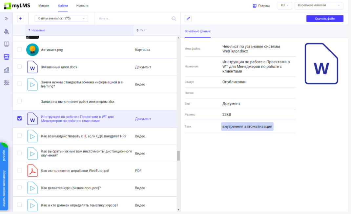Image resolution: width=351 pixels, height=214 pixels.
Task: Click the file list vertical scrollbar thumb
Action: point(178,156)
